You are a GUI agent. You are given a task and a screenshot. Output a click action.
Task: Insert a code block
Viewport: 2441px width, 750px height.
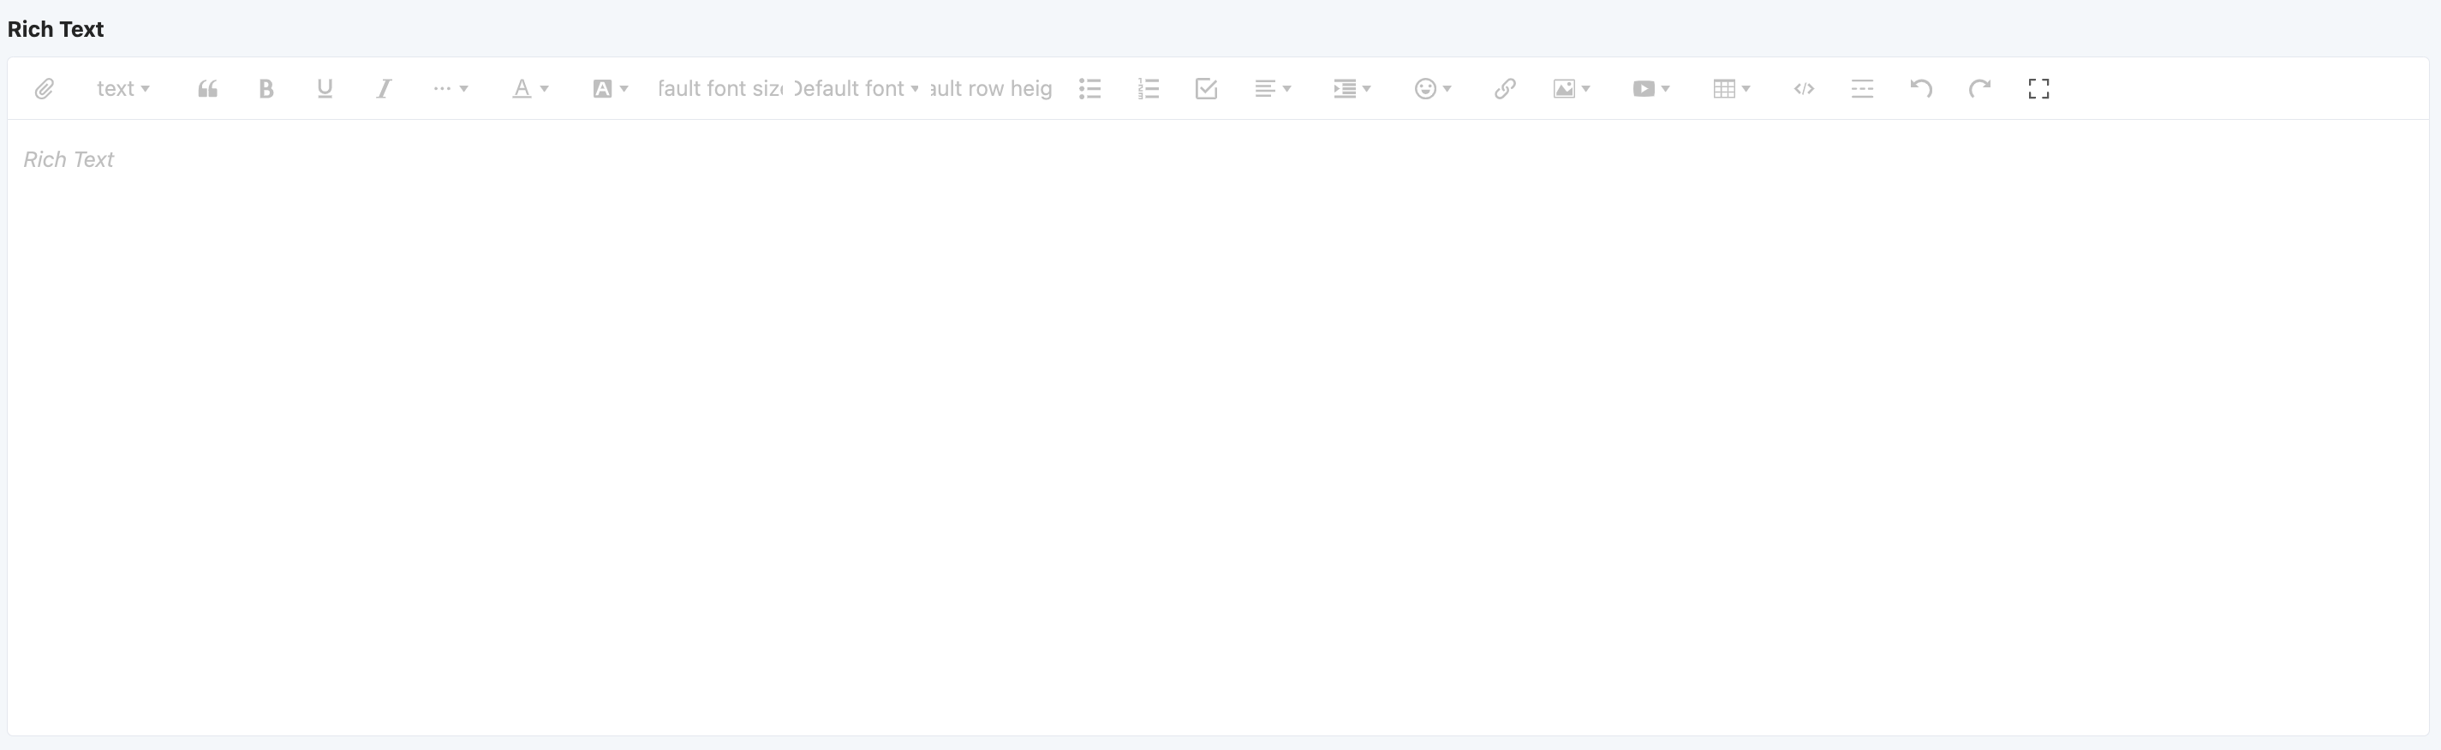1803,89
